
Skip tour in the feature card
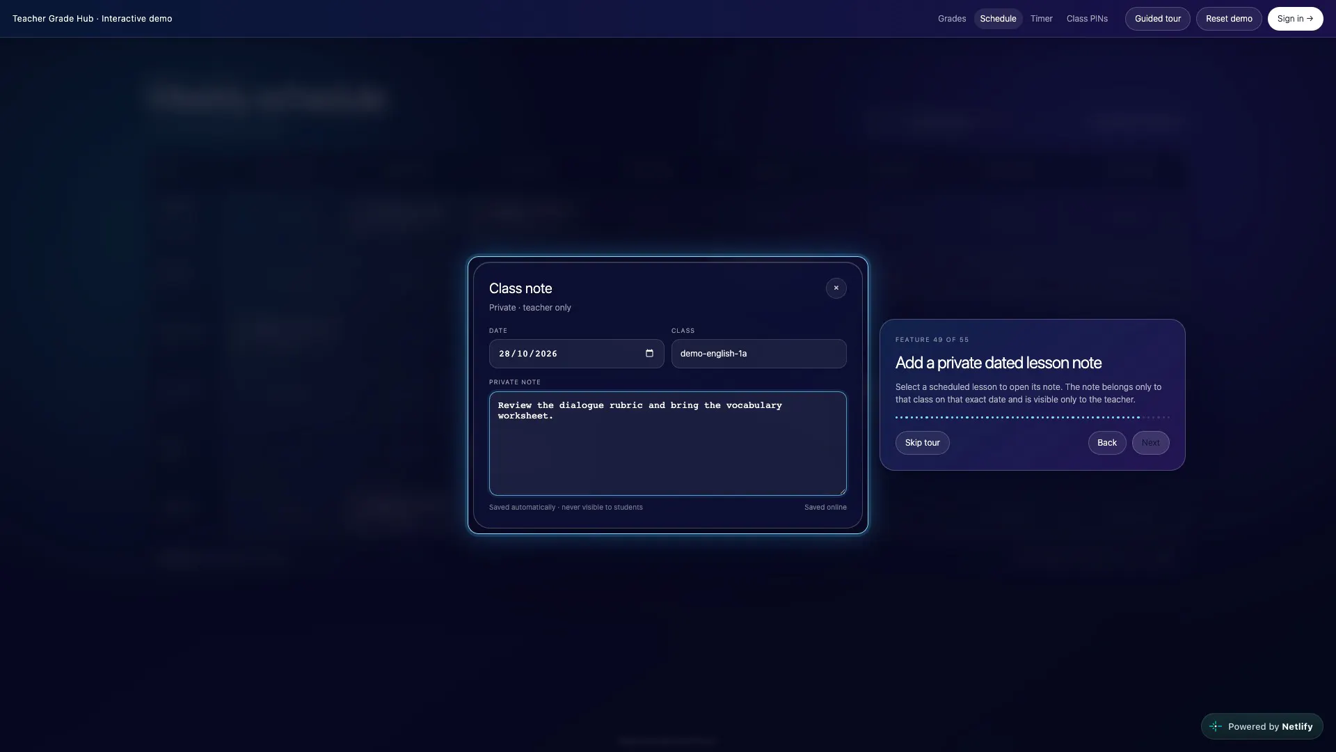(x=922, y=443)
